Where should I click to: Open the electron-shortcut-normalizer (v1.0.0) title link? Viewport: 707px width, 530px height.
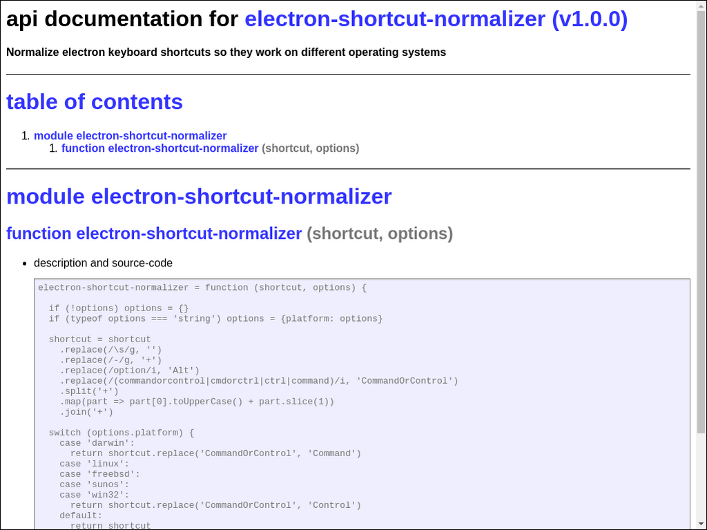436,19
